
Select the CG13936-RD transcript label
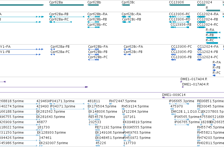tap(180, 19)
